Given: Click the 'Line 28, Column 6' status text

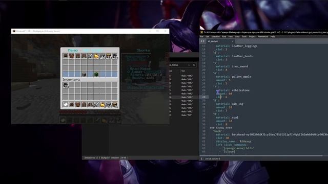Looking at the screenshot, I should (212, 159).
